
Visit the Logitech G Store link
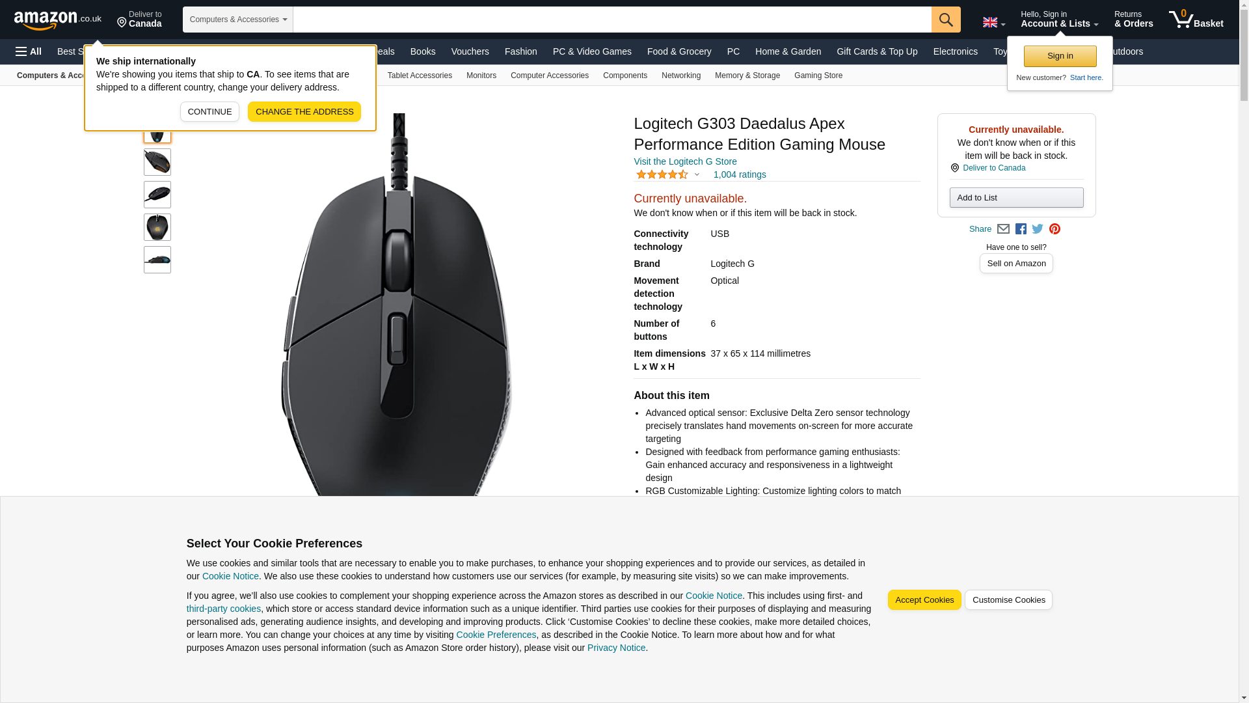click(685, 161)
